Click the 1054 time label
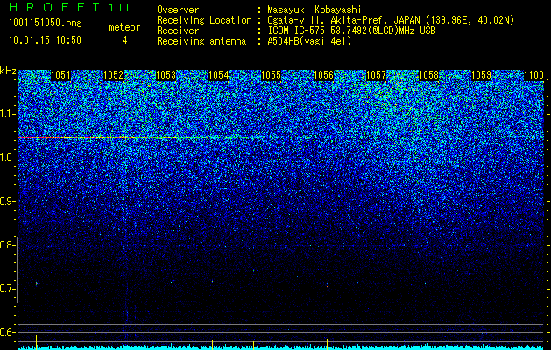The height and width of the screenshot is (350, 551). point(218,75)
